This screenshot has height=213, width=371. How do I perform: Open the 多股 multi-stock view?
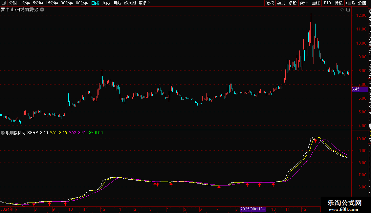[x=293, y=3]
